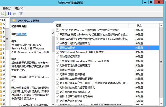Viewport: 166px width, 107px height.
Task: Click the tree pane scroll up arrow
Action: (x=7, y=20)
